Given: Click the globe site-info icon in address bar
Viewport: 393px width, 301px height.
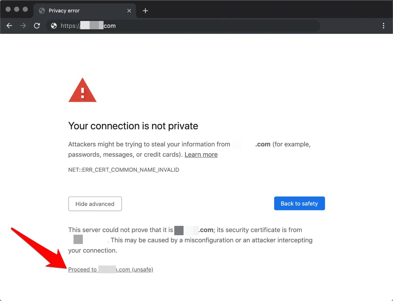Looking at the screenshot, I should click(54, 26).
